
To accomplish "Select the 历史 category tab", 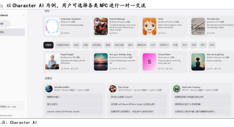I will [x=184, y=45].
